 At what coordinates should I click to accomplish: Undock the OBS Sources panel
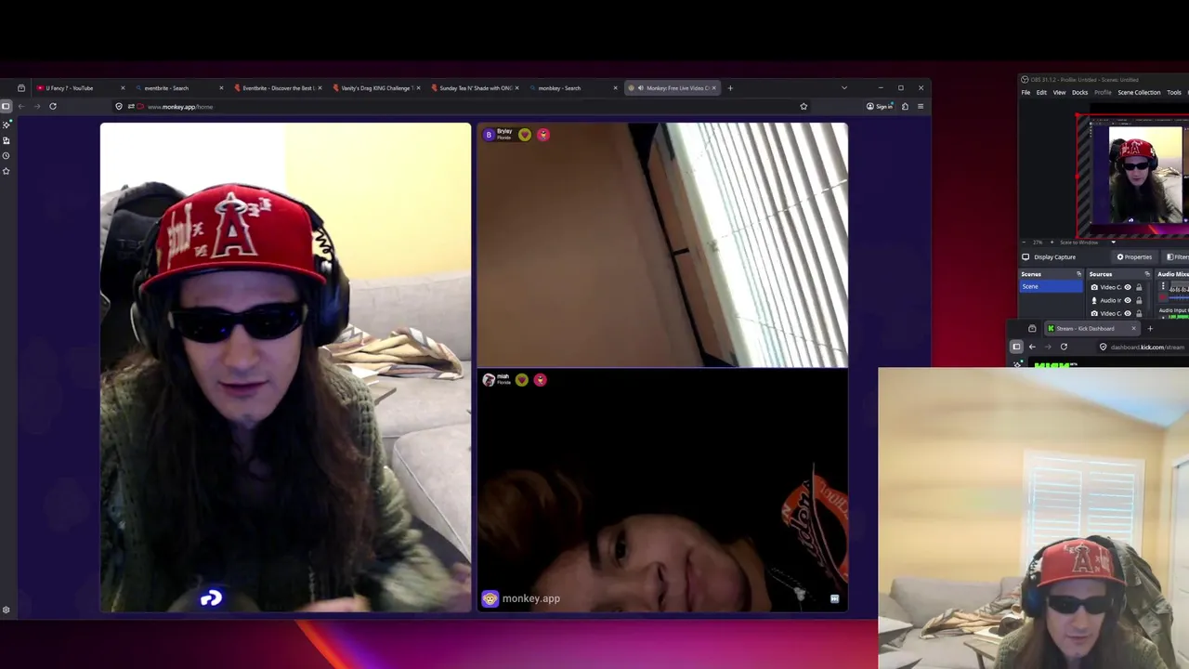pos(1147,274)
